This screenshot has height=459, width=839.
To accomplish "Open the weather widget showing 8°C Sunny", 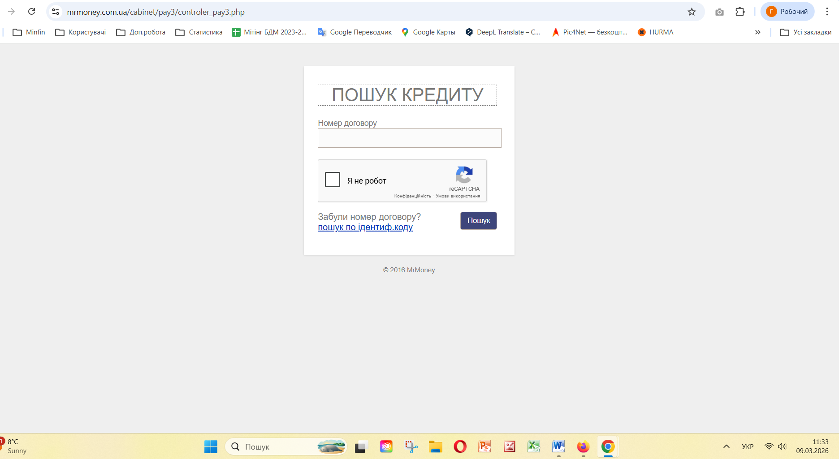I will pos(15,446).
